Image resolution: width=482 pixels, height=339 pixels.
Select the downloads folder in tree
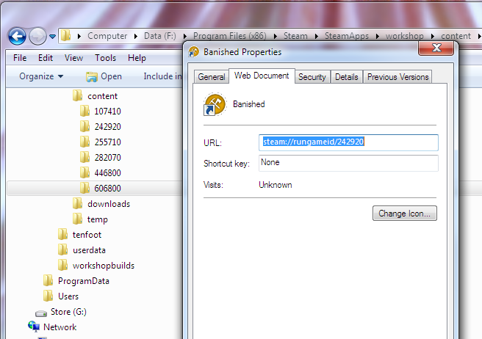click(109, 204)
